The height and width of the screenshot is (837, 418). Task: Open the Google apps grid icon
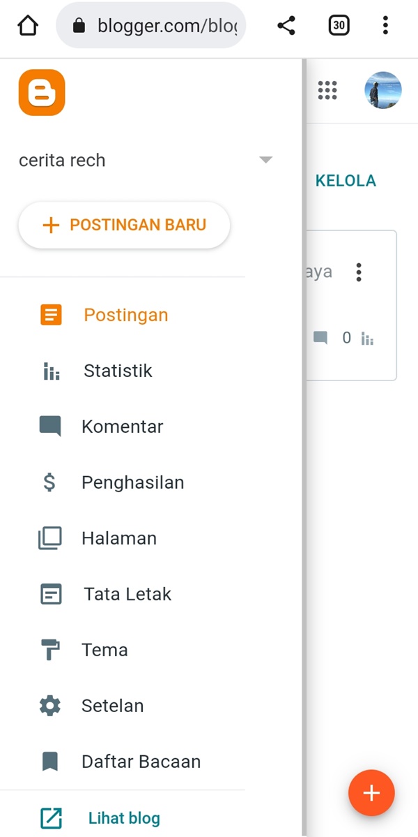[x=327, y=90]
